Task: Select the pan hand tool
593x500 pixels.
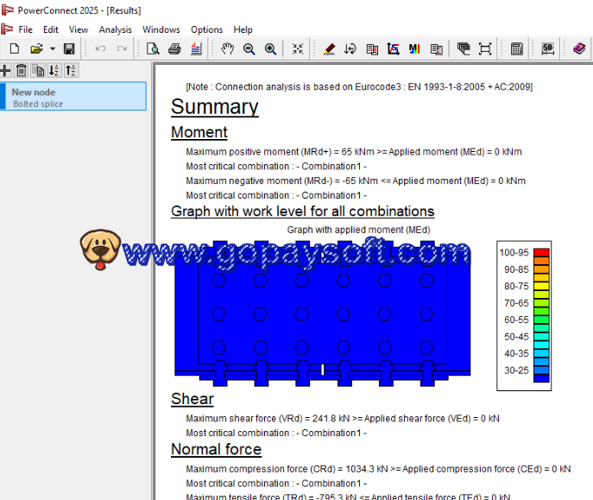Action: 227,48
